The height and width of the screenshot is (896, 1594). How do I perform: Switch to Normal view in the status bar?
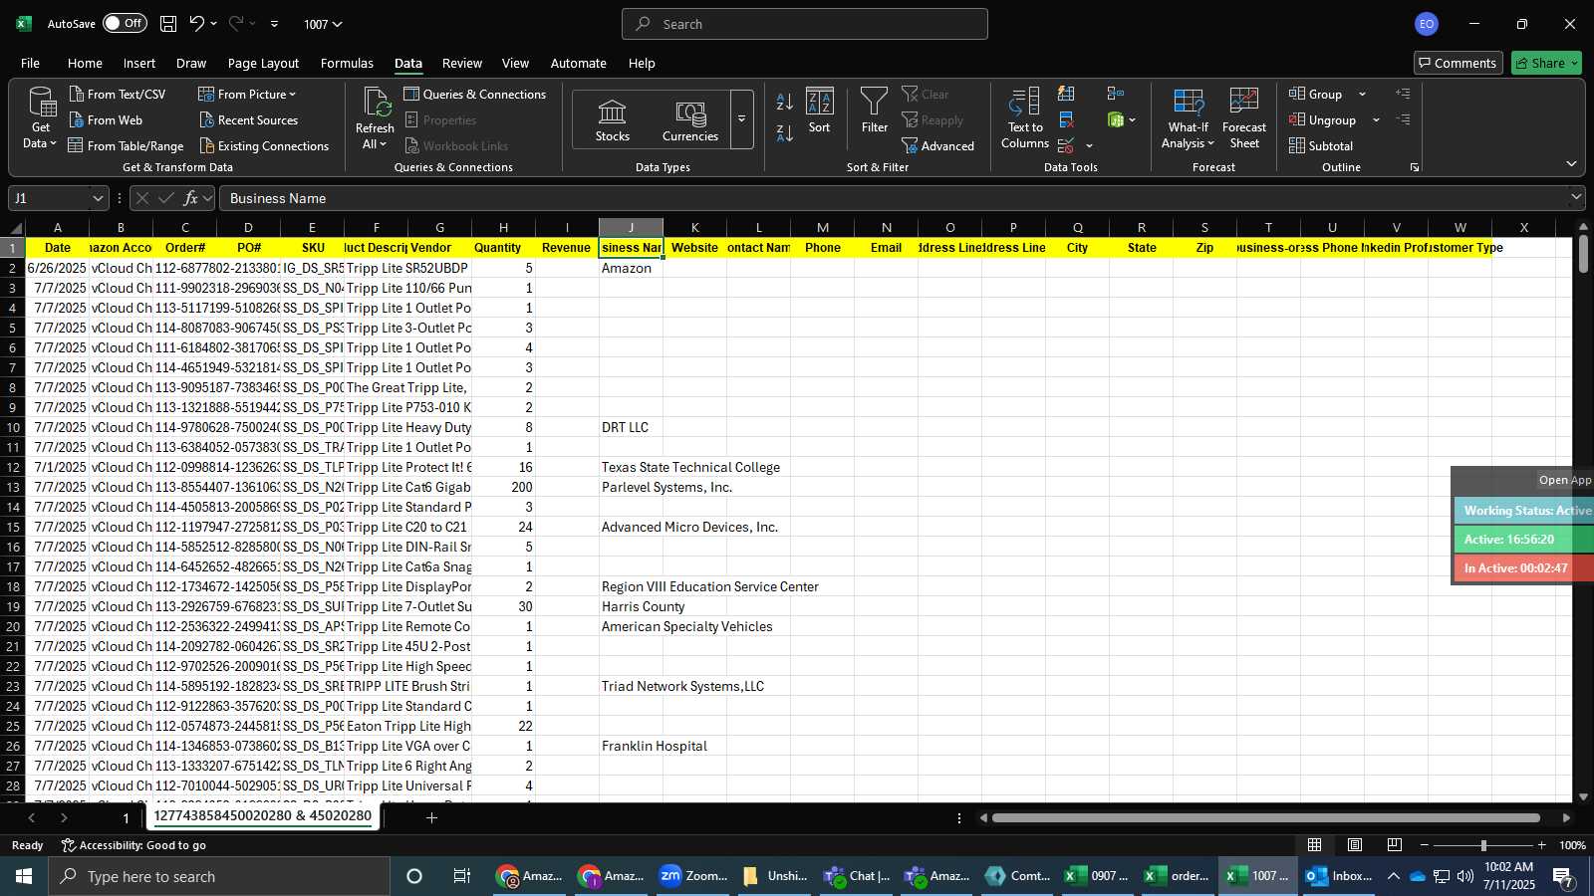(1315, 845)
